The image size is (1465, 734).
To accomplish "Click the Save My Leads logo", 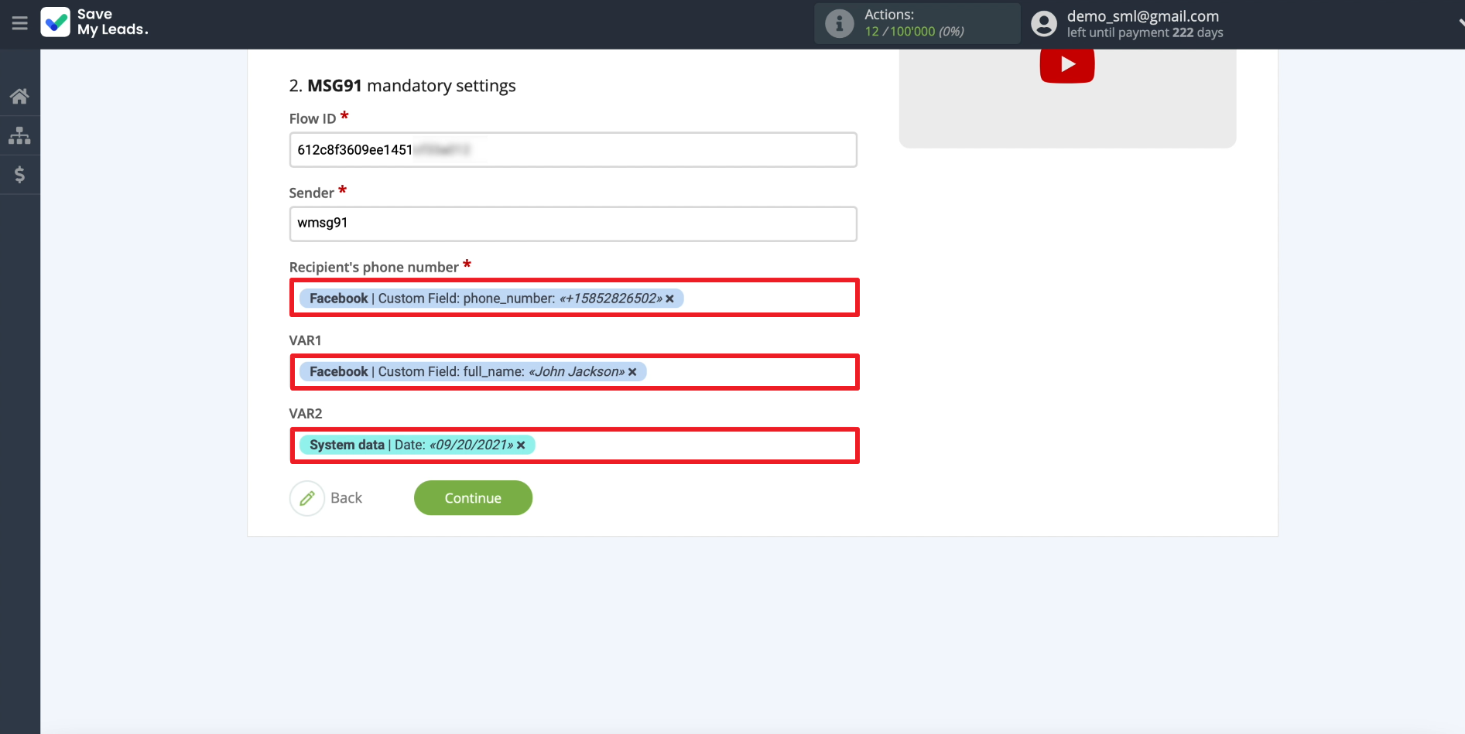I will coord(94,22).
